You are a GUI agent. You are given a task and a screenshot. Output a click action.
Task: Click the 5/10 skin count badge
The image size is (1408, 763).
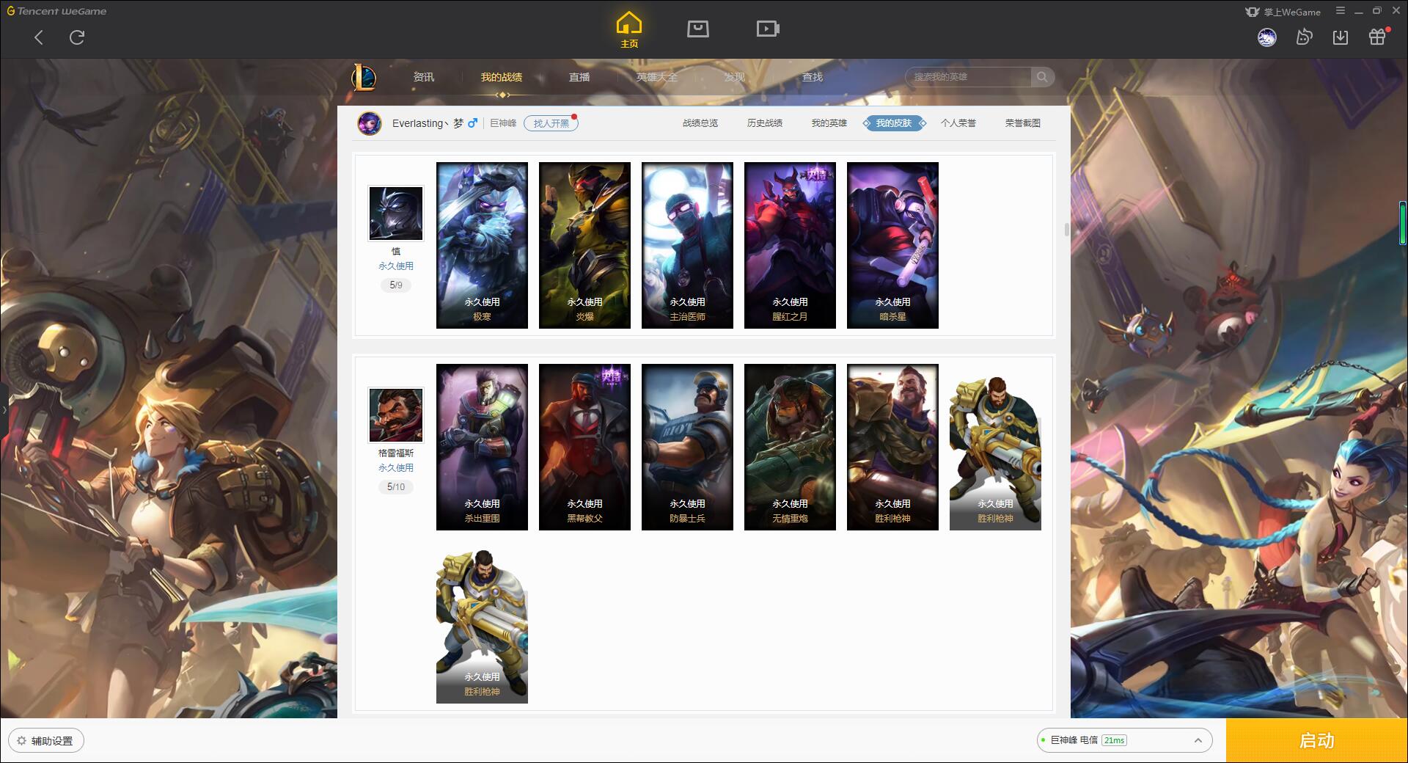(x=396, y=487)
